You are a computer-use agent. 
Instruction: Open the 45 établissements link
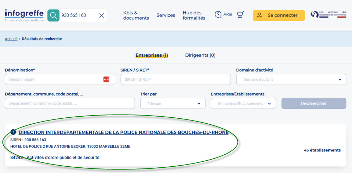coord(322,150)
